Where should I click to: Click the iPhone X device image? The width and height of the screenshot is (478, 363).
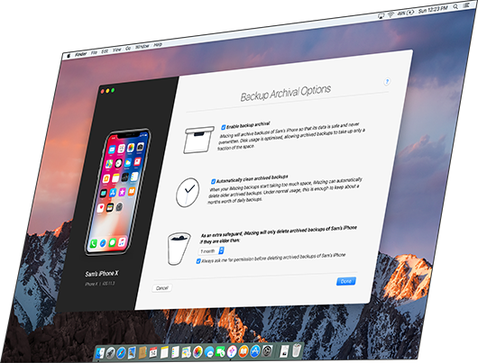(118, 192)
